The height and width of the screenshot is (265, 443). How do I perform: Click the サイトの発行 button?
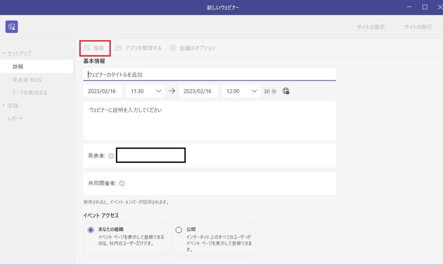click(x=418, y=27)
